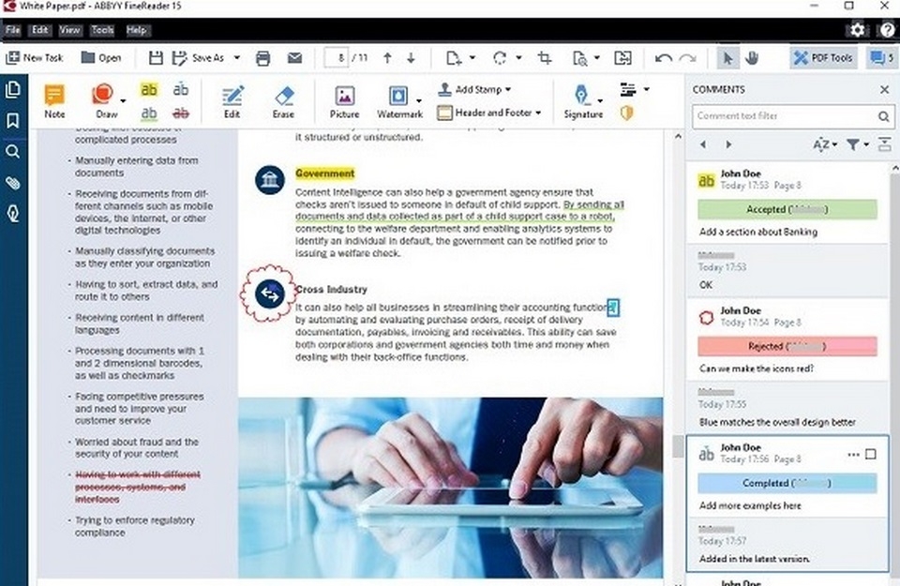This screenshot has height=586, width=900.
Task: Click the Edit tool
Action: coord(232,101)
